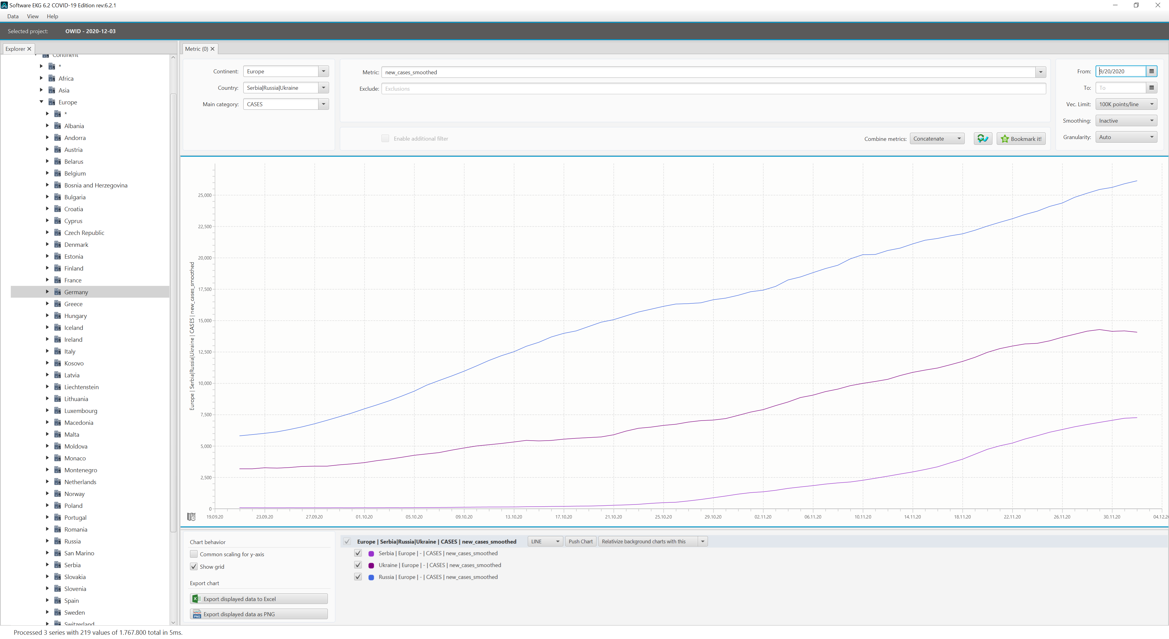Enable Common scaling for y-axis
This screenshot has width=1169, height=639.
click(x=194, y=554)
